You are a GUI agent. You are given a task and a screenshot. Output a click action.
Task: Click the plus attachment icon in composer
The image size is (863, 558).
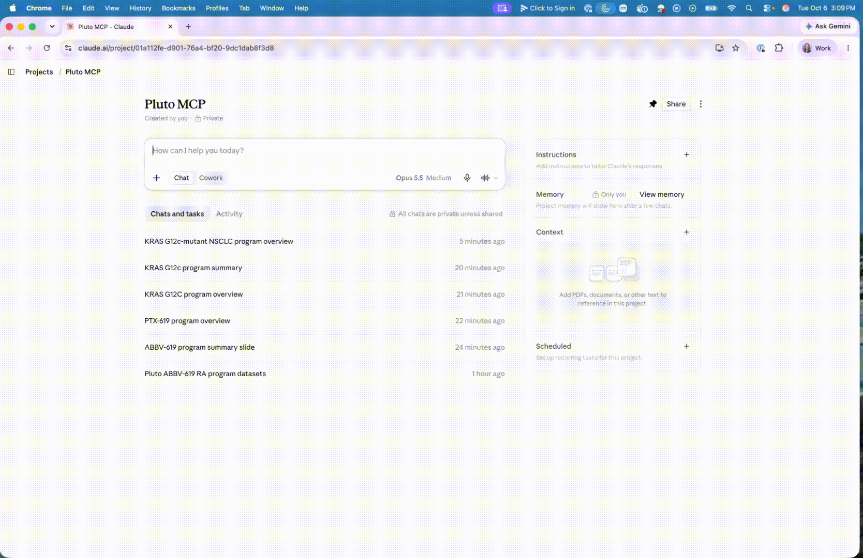157,178
